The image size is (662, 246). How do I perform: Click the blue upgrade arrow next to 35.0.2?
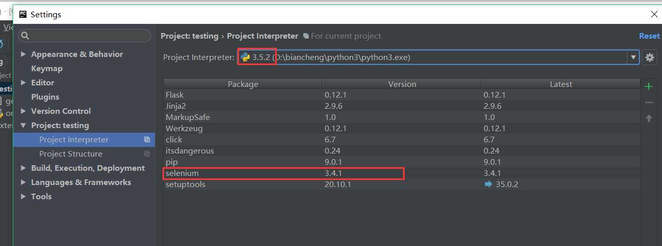tap(488, 184)
